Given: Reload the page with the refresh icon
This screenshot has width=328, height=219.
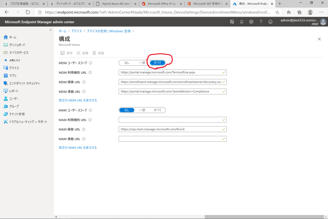Looking at the screenshot, I should click(28, 12).
